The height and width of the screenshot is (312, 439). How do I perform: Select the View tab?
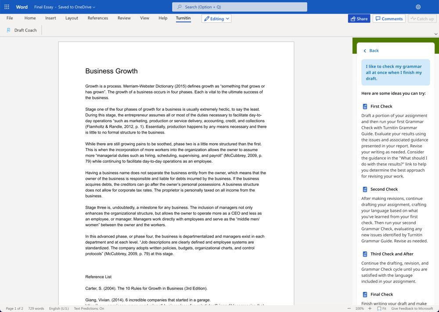pos(144,18)
